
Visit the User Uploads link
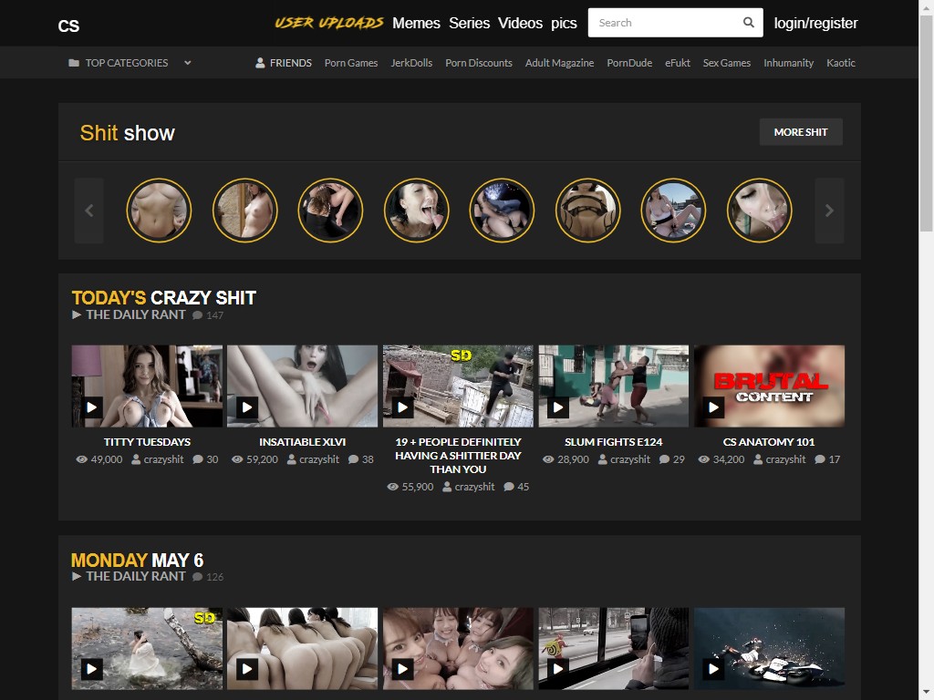[328, 23]
